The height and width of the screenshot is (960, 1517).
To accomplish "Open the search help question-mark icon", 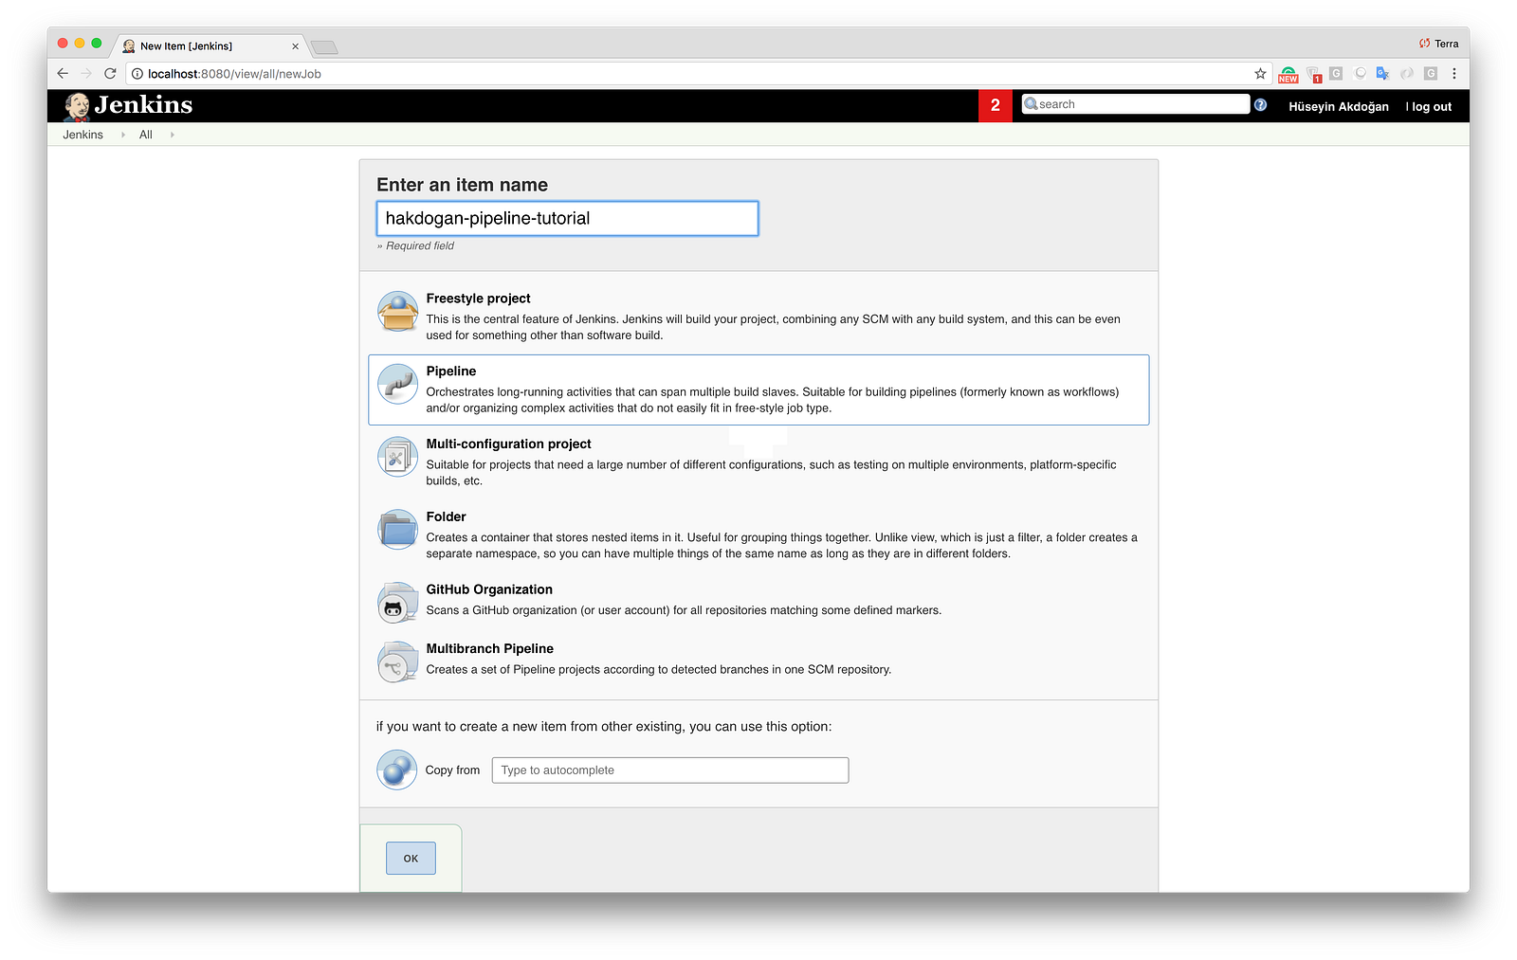I will (x=1260, y=104).
